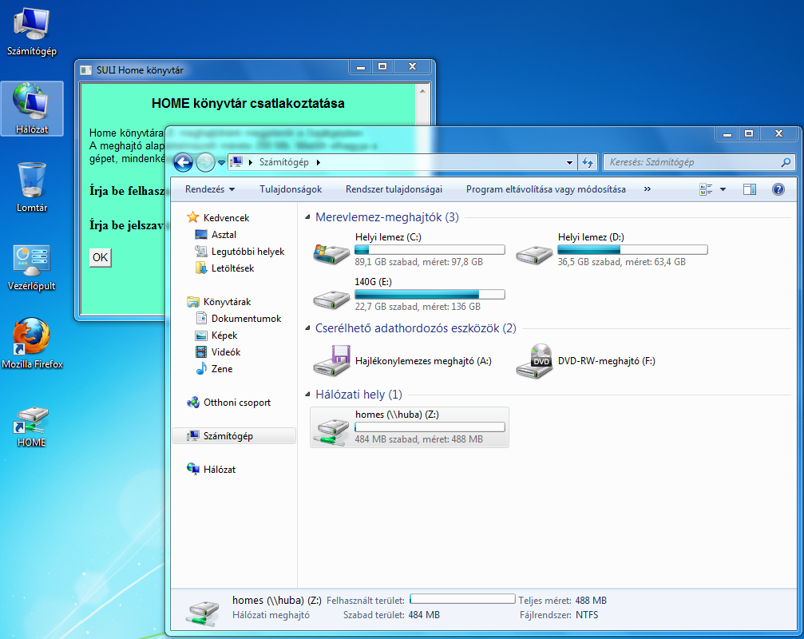The height and width of the screenshot is (639, 804).
Task: Click the Helyi lemez (C:) drive
Action: click(x=409, y=249)
